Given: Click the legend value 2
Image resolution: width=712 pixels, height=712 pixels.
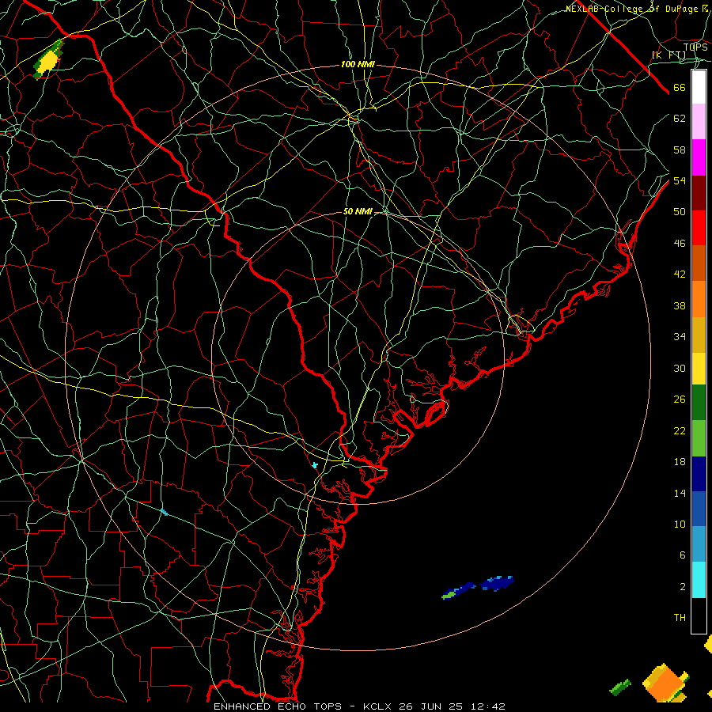Looking at the screenshot, I should [682, 587].
